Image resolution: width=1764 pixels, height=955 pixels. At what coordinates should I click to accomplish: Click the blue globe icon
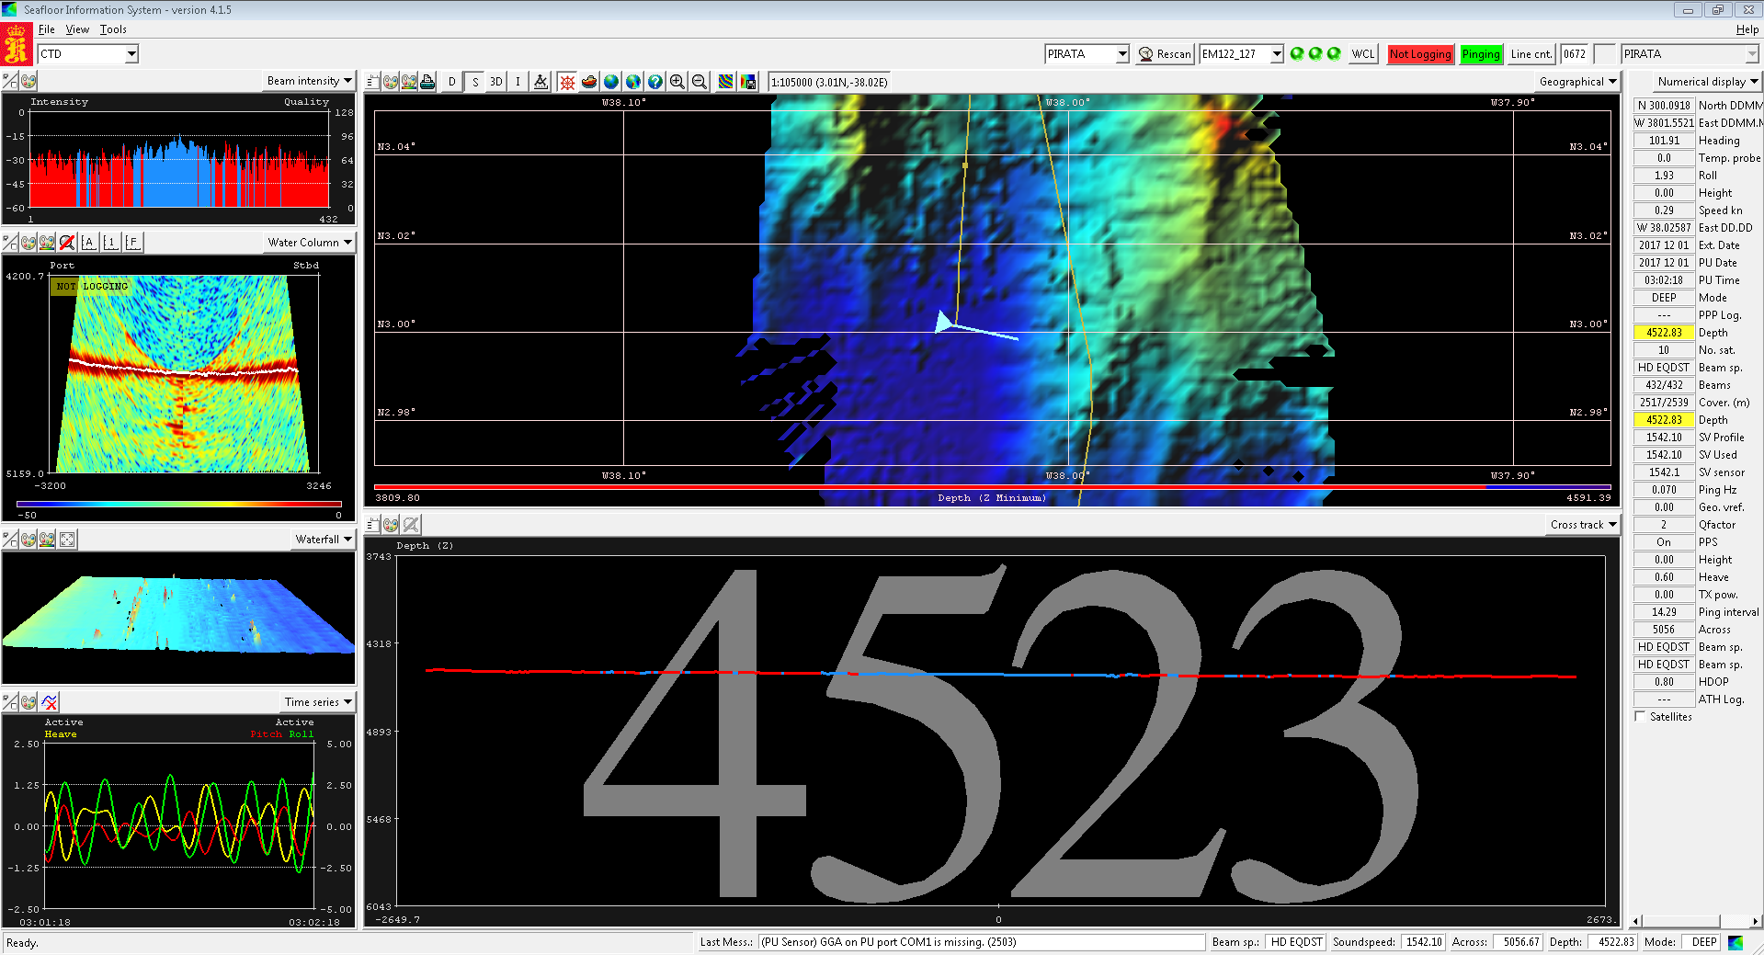(x=611, y=82)
